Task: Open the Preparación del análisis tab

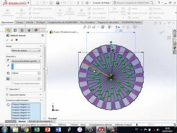Action: tap(108, 23)
